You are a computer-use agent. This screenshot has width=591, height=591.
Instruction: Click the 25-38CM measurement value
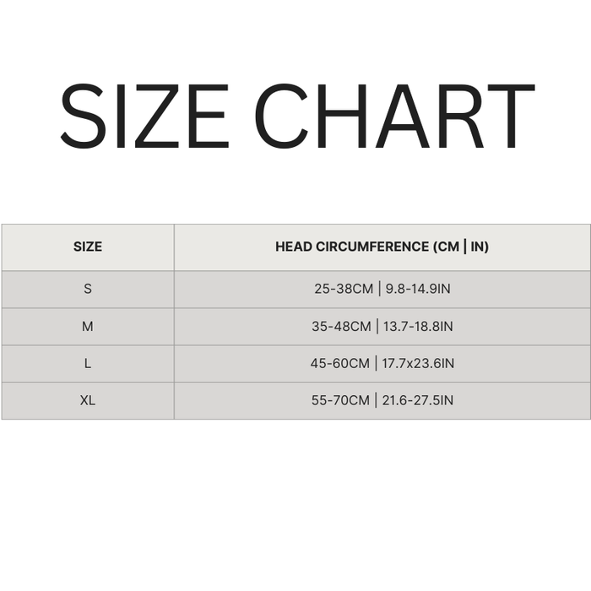(344, 289)
